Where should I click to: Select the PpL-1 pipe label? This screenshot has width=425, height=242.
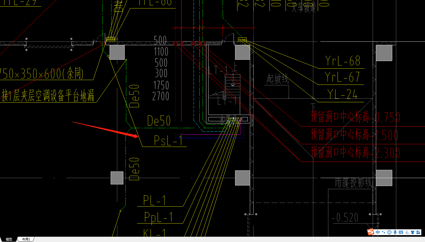point(158,218)
